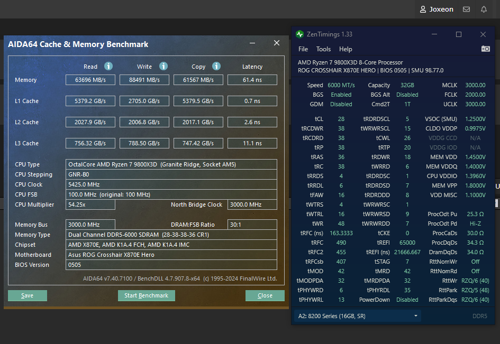Open the Tools menu in ZenTimings

point(323,49)
